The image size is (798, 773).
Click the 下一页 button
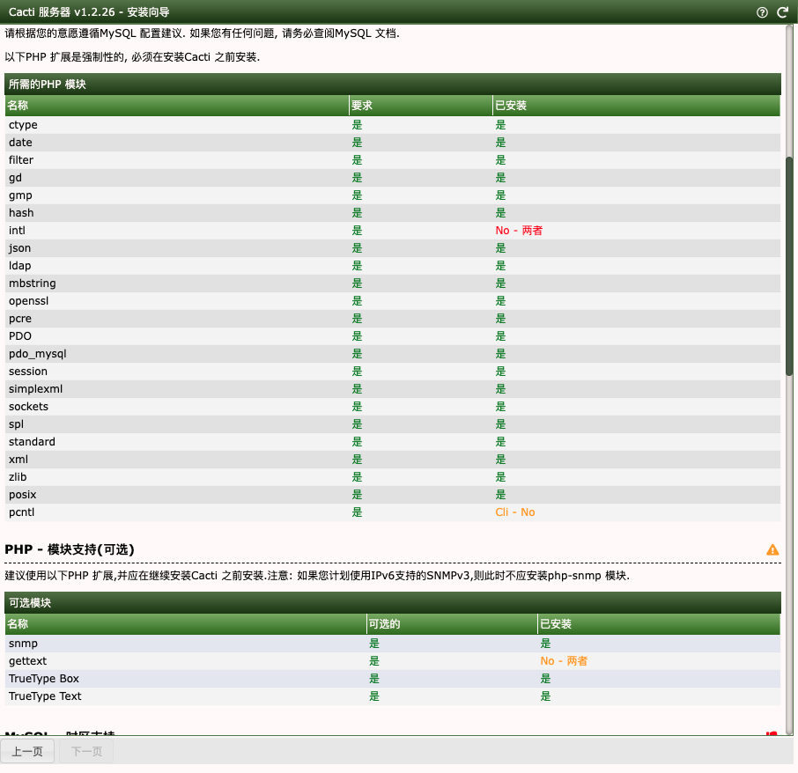point(86,751)
